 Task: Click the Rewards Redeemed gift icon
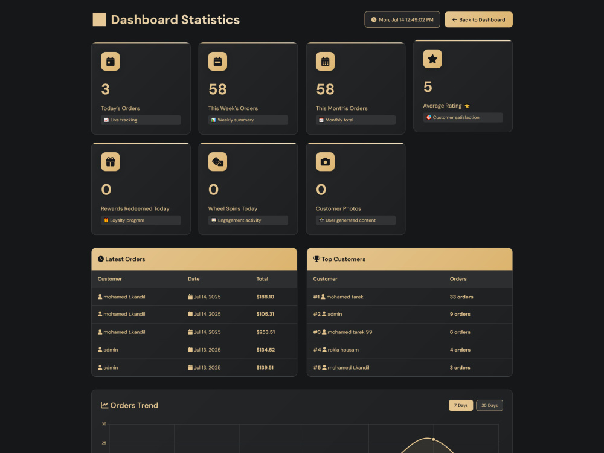(110, 162)
